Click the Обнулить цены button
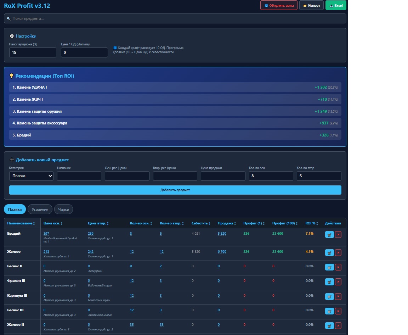This screenshot has width=408, height=335. 279,5
